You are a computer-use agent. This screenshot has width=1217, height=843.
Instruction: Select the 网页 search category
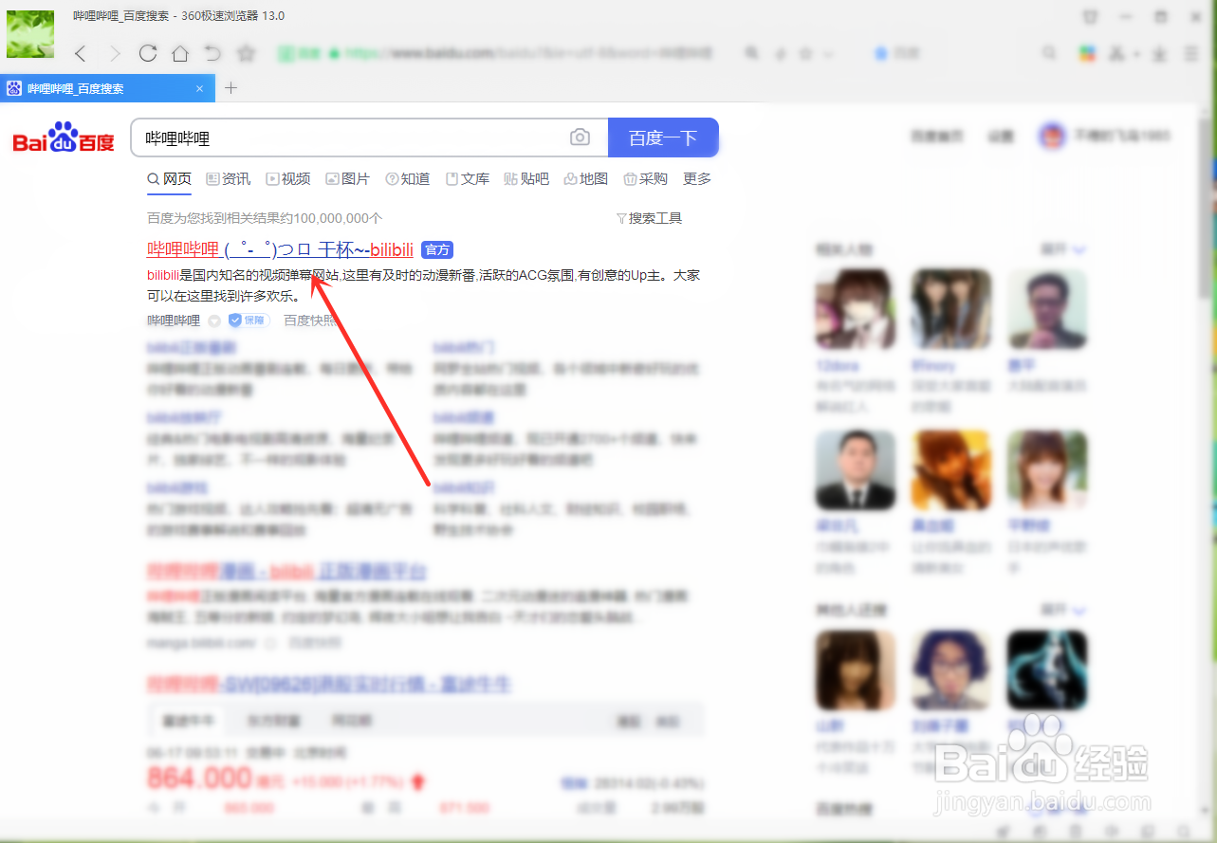point(169,178)
